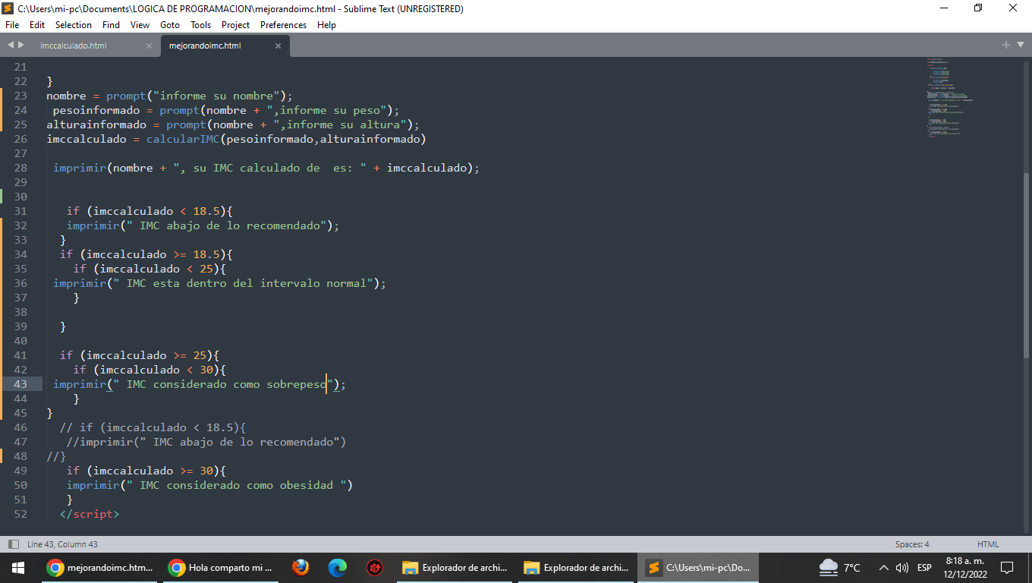Open the Find menu
This screenshot has width=1032, height=583.
tap(111, 25)
